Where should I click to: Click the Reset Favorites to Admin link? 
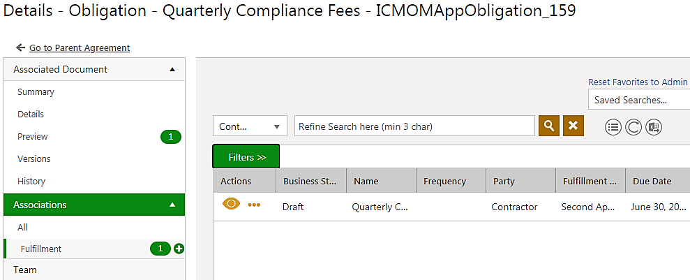tap(638, 82)
